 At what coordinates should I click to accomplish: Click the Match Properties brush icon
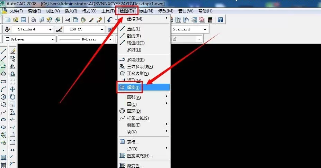click(x=91, y=20)
